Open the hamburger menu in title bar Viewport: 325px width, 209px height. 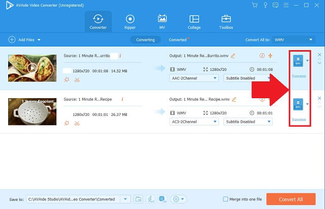click(x=286, y=5)
